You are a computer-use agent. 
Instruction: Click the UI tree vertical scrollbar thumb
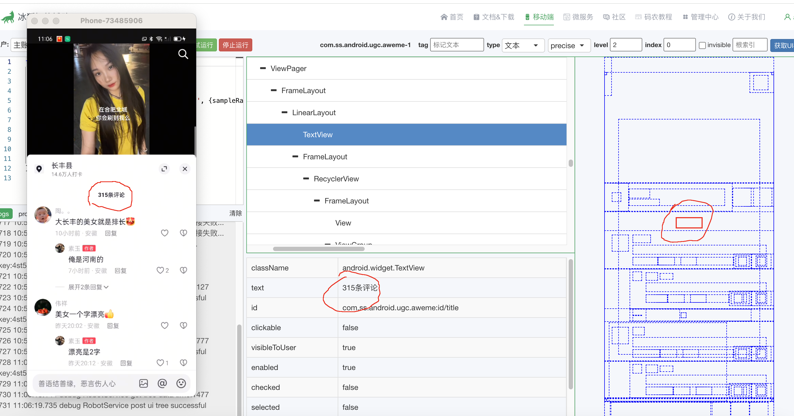click(571, 163)
